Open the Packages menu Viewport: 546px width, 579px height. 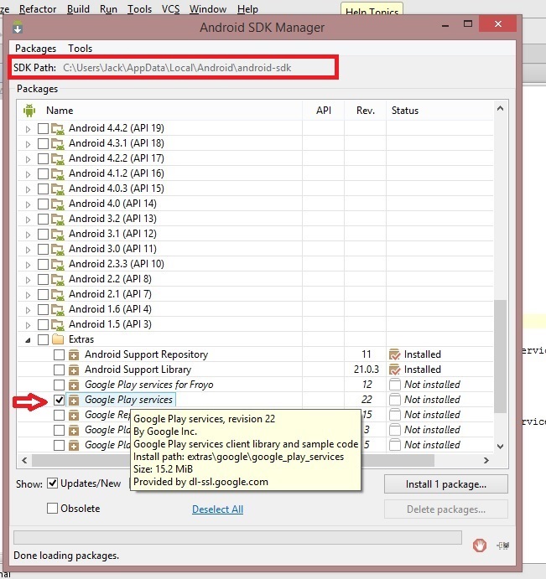pyautogui.click(x=35, y=49)
